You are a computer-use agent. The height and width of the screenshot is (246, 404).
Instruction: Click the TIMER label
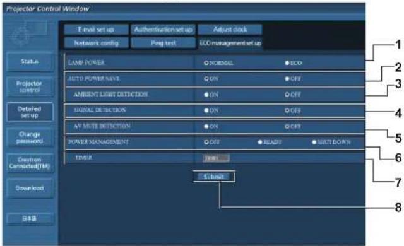tap(83, 158)
